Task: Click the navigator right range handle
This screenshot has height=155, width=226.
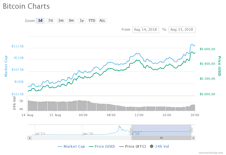Action: tap(191, 130)
